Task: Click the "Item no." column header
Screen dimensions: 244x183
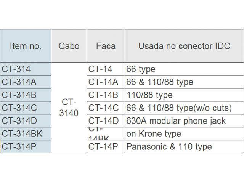Action: tap(26, 46)
